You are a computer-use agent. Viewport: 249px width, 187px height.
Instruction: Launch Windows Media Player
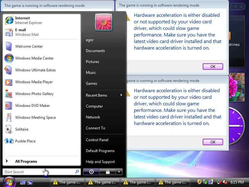click(42, 82)
